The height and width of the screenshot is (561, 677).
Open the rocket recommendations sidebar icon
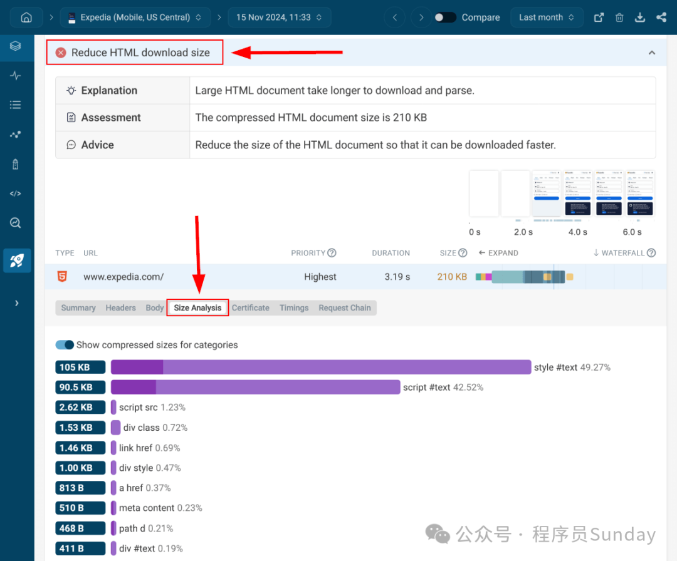tap(17, 260)
